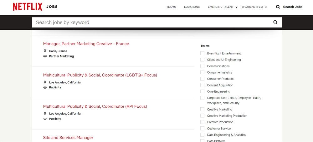Submit search with keyword bar magnifier icon
This screenshot has height=142, width=313.
click(x=275, y=22)
